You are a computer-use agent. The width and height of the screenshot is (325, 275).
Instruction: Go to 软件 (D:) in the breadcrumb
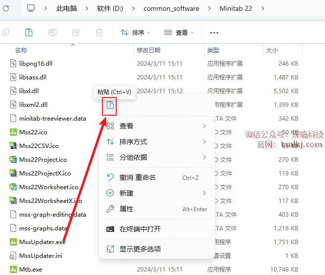tap(110, 8)
